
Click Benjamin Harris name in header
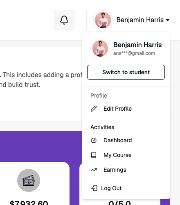pos(140,20)
